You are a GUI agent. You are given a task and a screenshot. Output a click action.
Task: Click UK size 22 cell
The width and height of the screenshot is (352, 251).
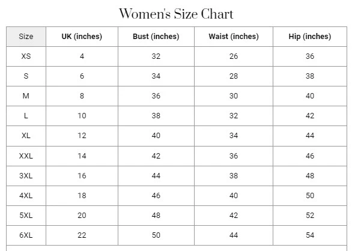click(82, 235)
